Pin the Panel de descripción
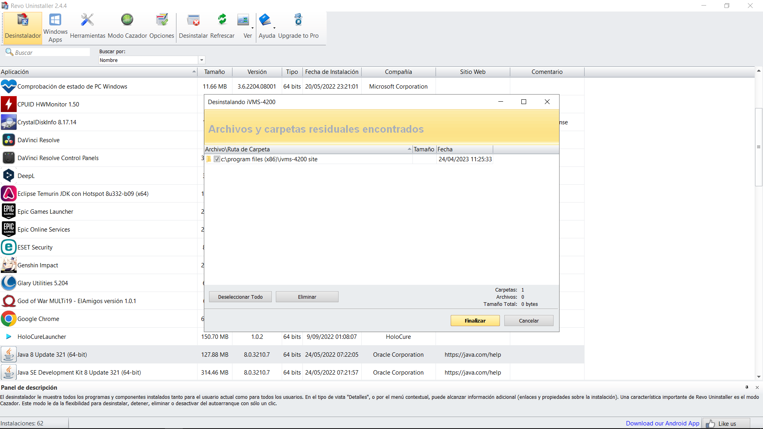This screenshot has height=429, width=763. (x=747, y=387)
